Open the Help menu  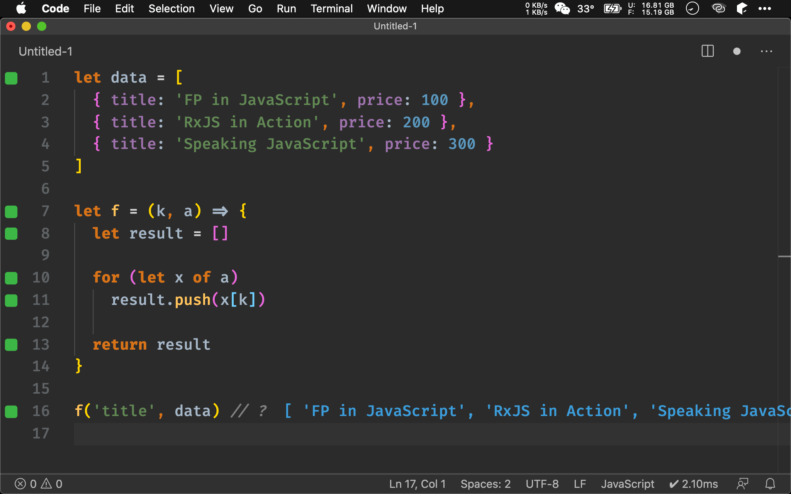click(432, 8)
